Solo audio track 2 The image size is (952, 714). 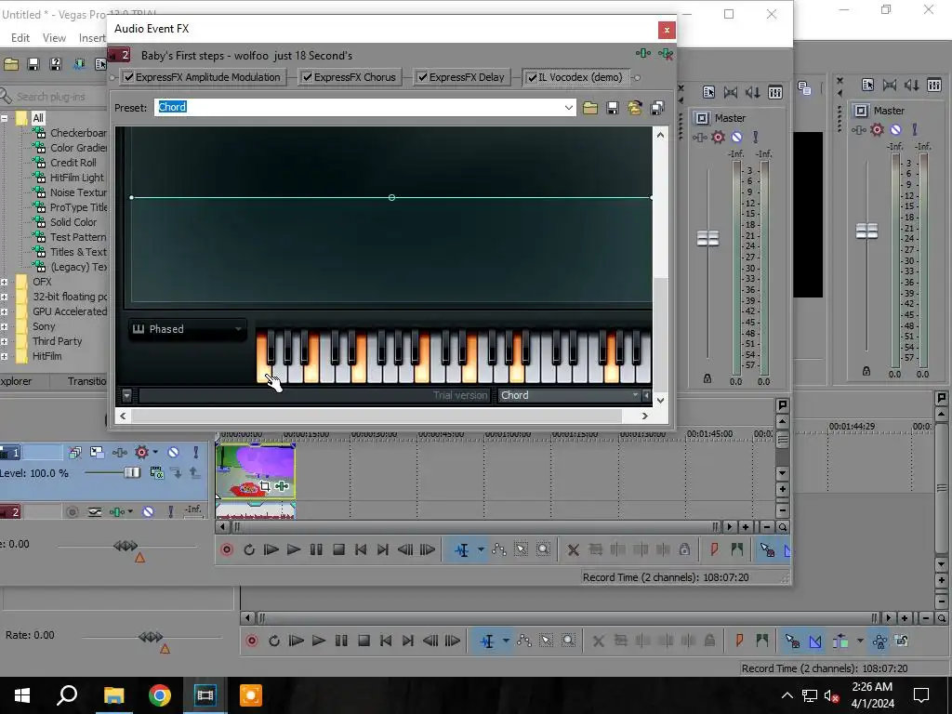(x=171, y=512)
